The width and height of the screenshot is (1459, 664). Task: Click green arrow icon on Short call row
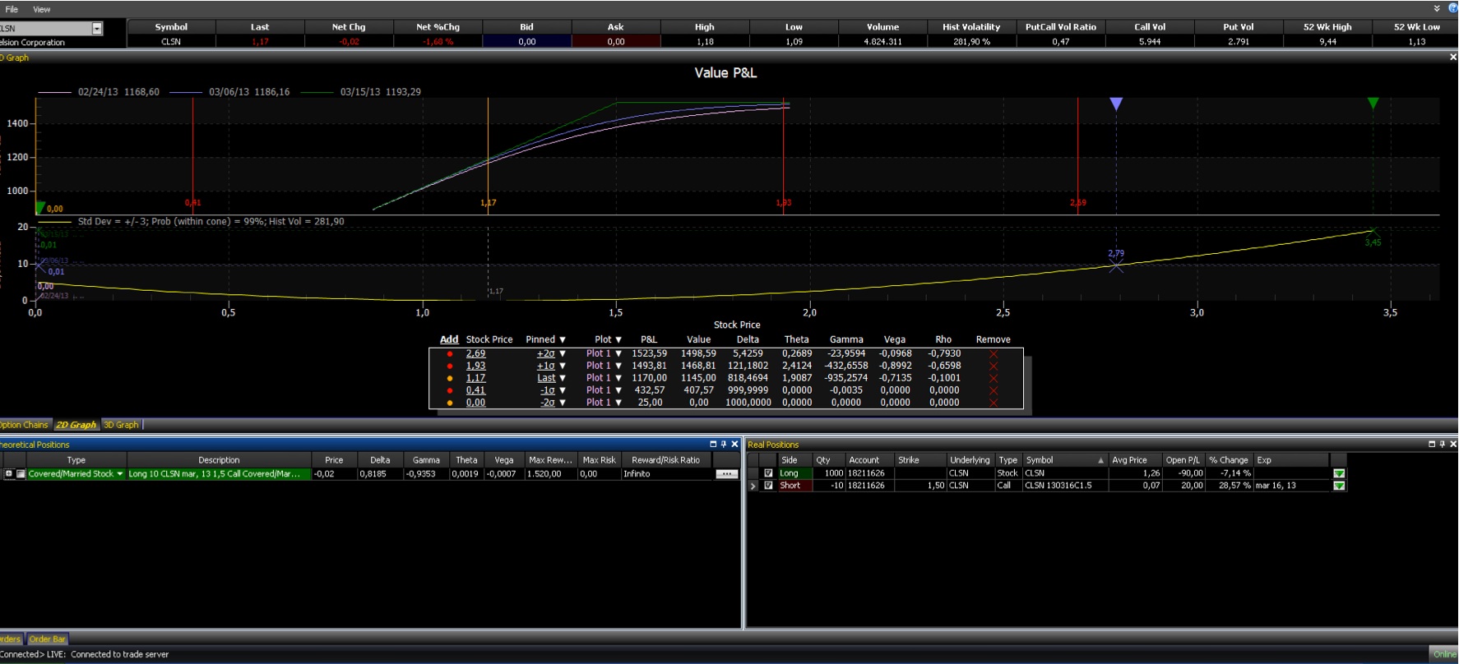(1339, 486)
